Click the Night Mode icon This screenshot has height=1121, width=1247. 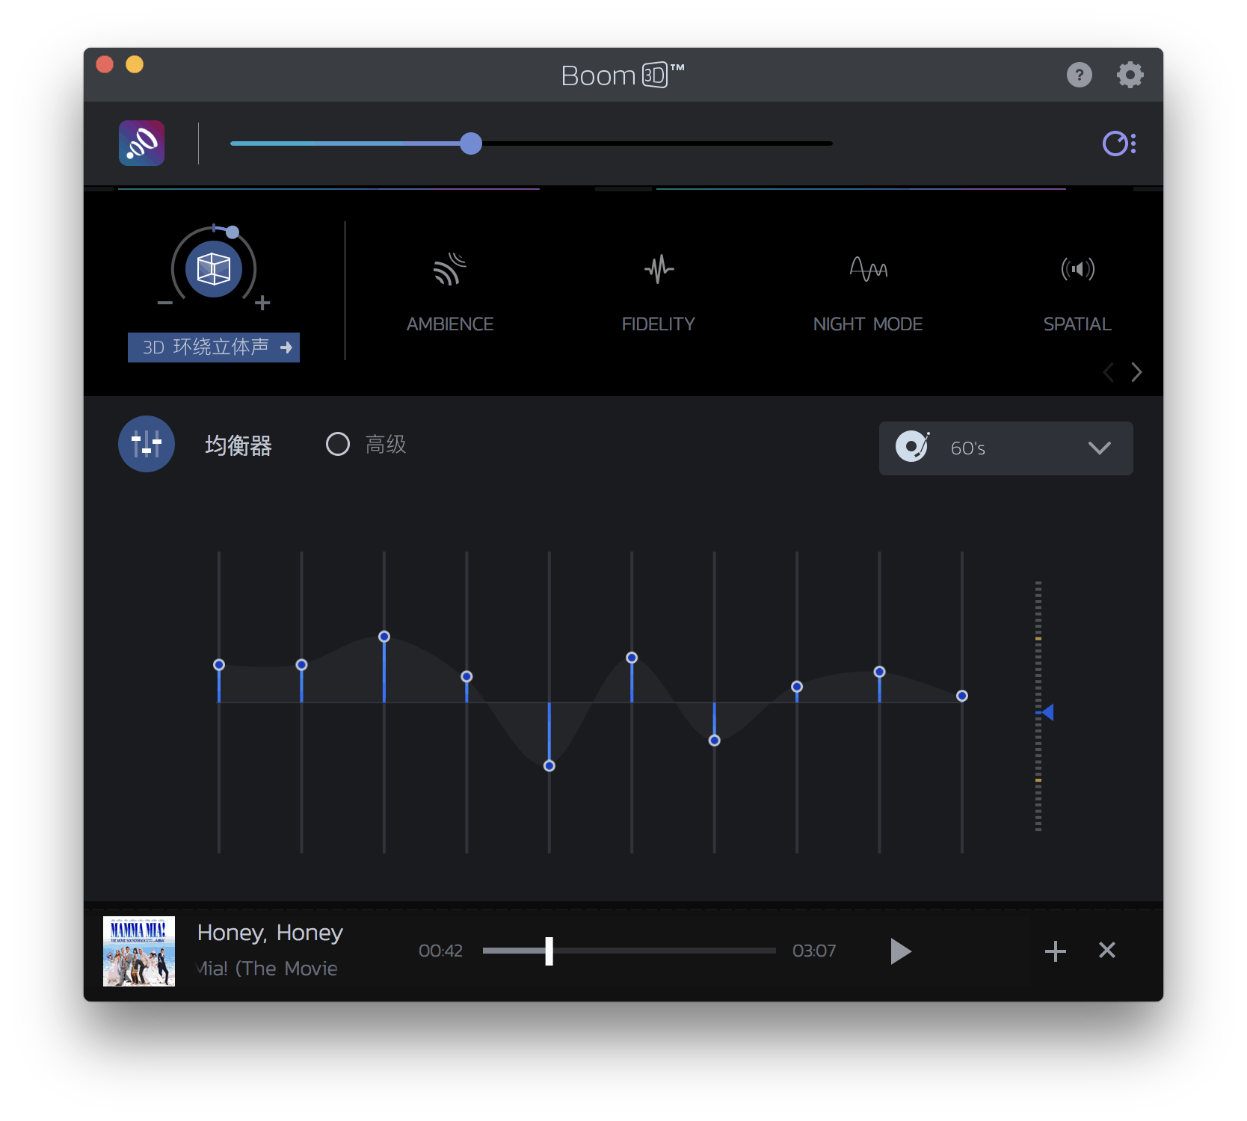click(868, 269)
